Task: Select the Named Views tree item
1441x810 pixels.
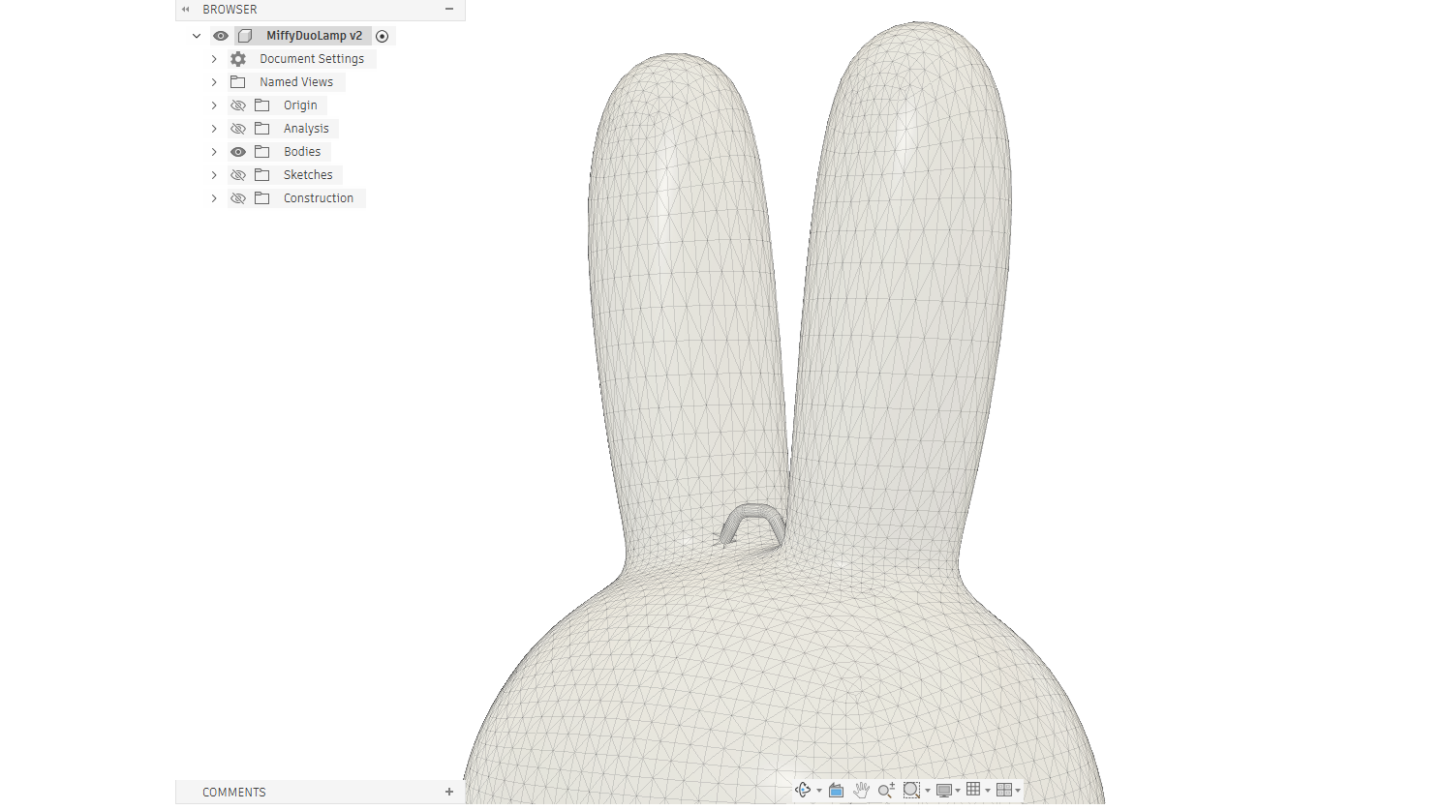Action: [x=296, y=82]
